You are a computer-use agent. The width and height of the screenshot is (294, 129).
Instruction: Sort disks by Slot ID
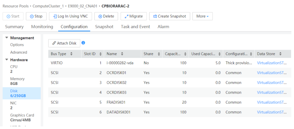(x=101, y=54)
